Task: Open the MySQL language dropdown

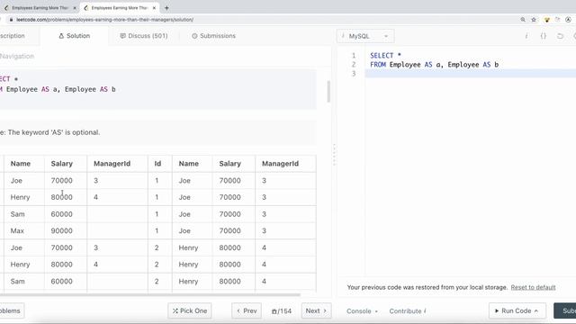Action: pos(365,36)
